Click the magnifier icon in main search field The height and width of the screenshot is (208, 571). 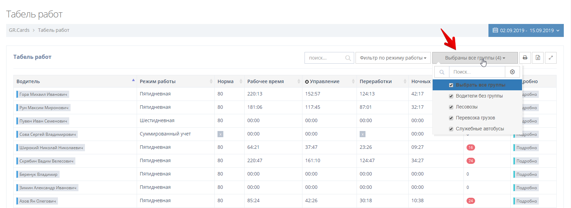click(x=348, y=58)
